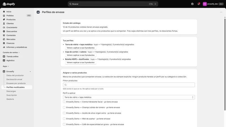Reapply Botella HDPE profile to products
Screen dimensions: 226x127
coord(81,62)
